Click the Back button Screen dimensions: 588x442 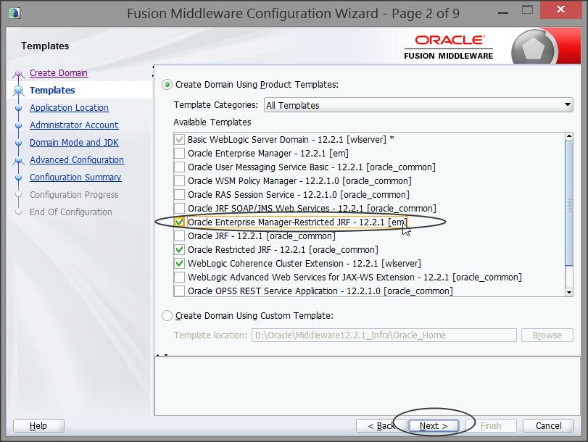[381, 426]
